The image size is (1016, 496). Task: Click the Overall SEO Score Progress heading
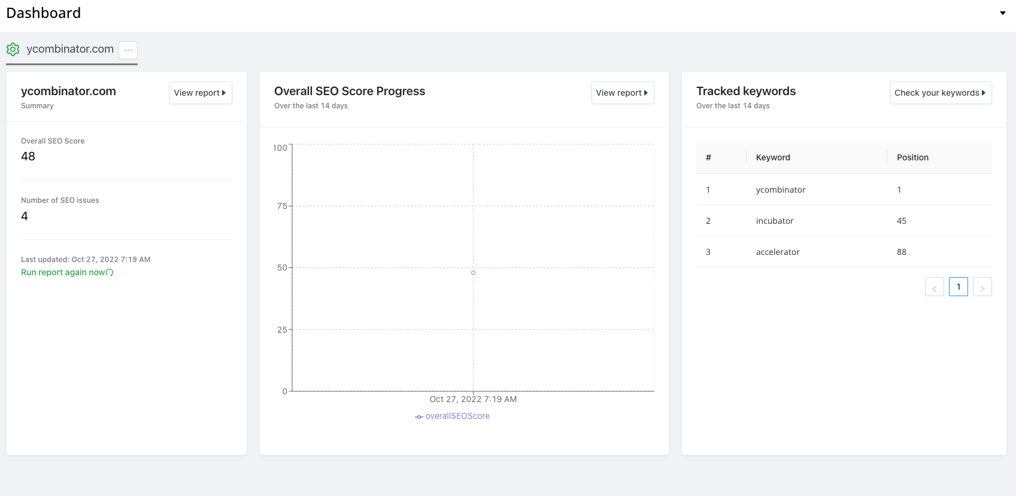pos(350,91)
